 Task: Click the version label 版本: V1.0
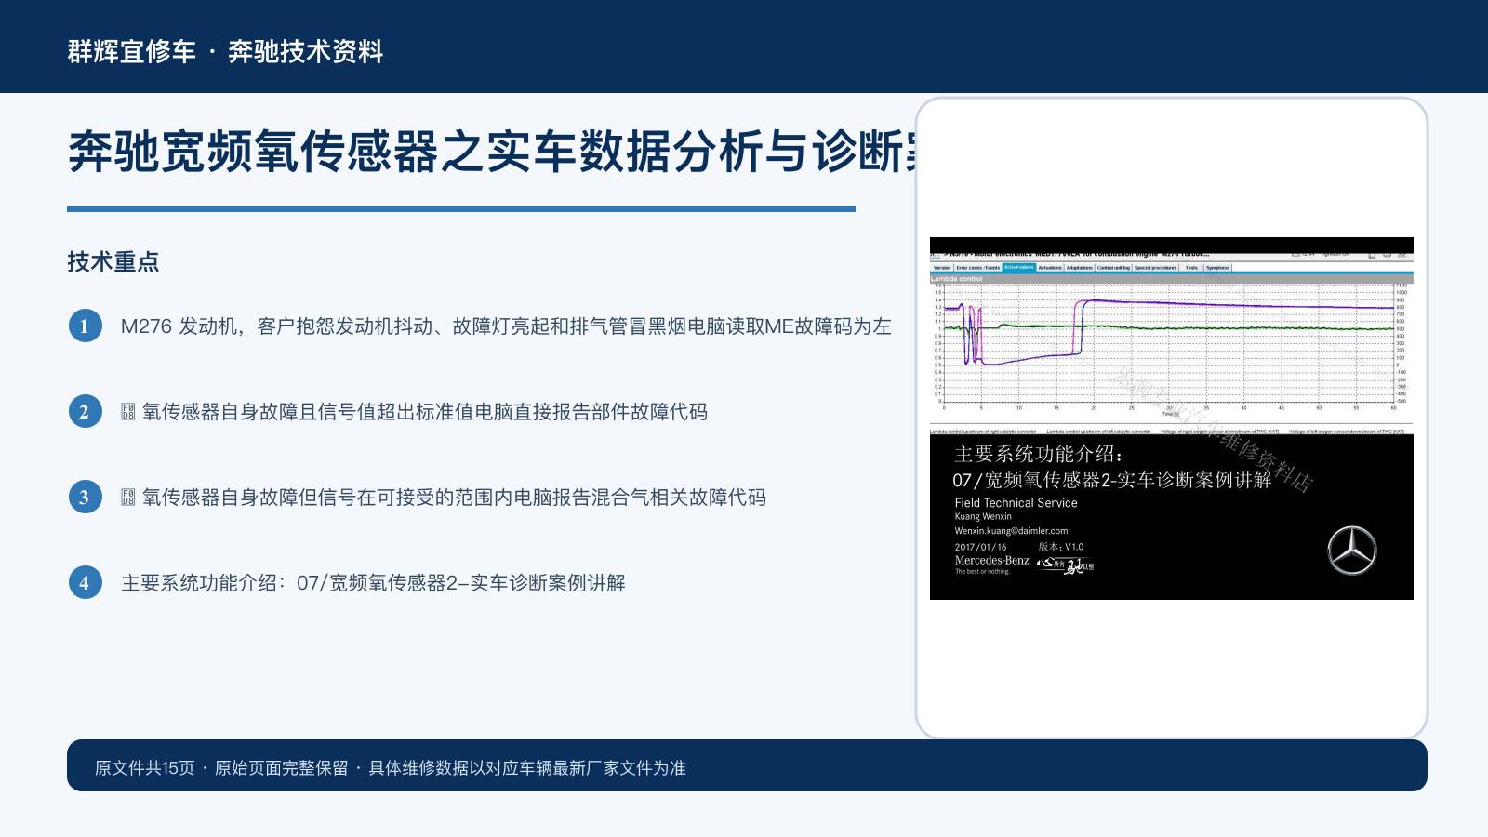click(1061, 547)
